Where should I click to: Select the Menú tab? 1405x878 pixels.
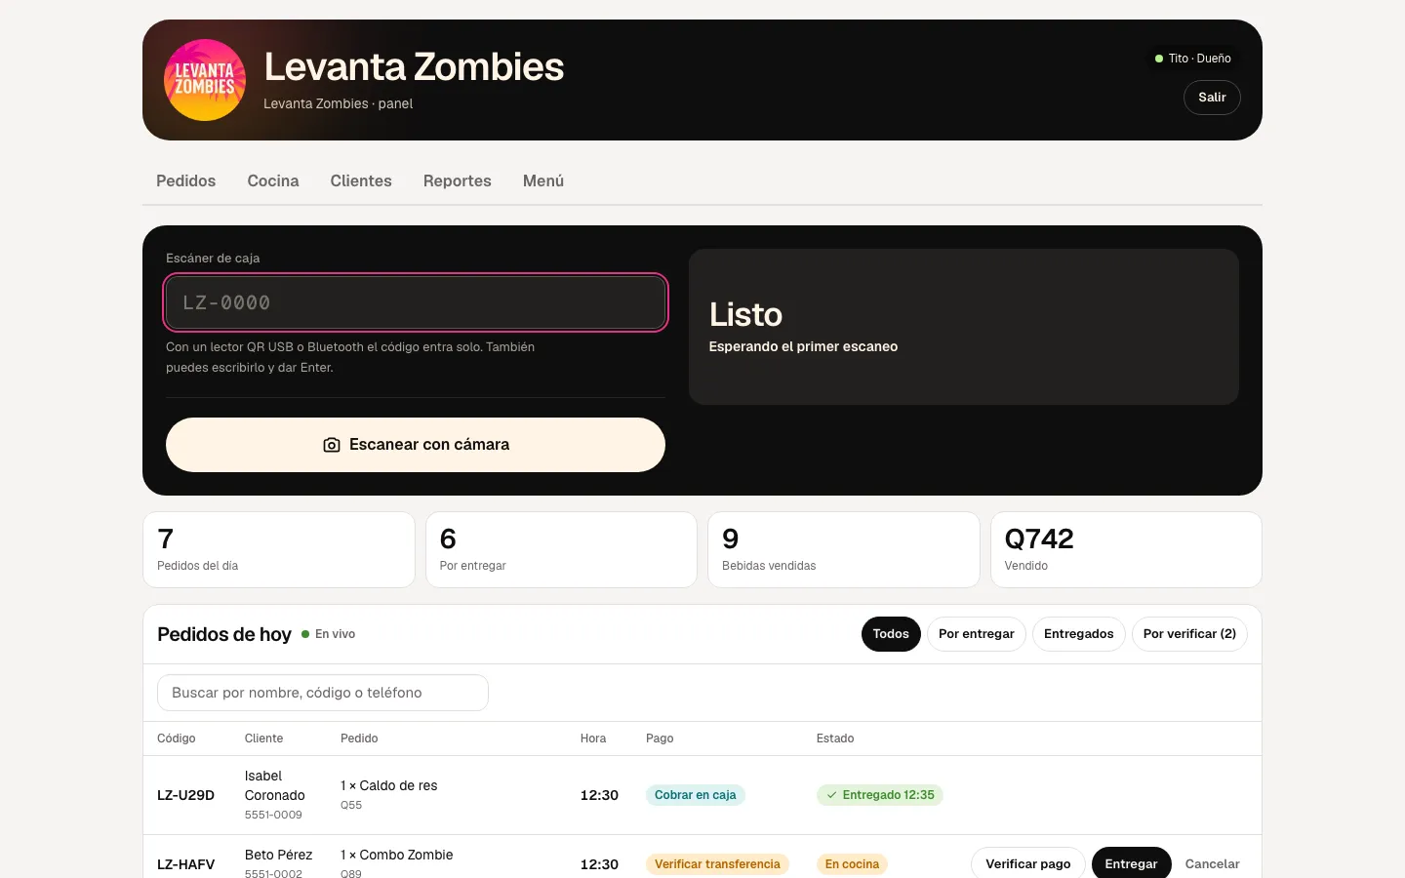point(543,180)
